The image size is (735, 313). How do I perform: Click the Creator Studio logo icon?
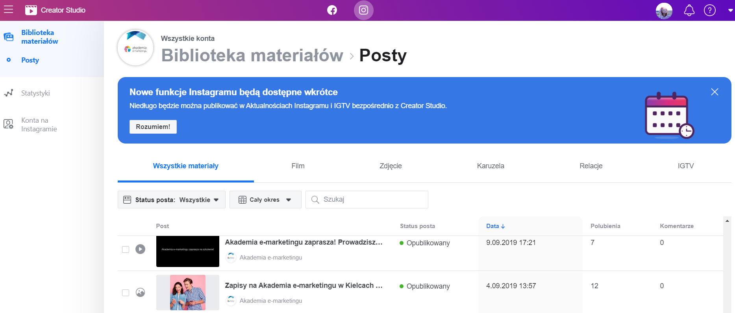(31, 10)
